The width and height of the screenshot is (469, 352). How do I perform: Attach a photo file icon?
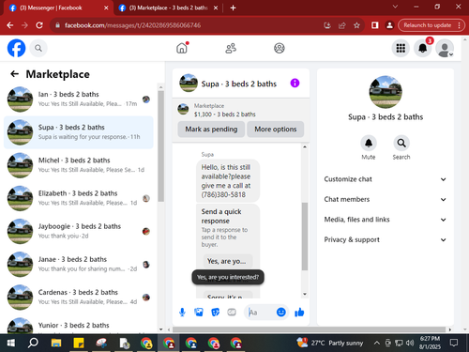[199, 312]
